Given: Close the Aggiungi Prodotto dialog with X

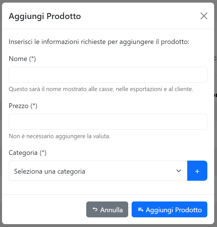Looking at the screenshot, I should 204,16.
